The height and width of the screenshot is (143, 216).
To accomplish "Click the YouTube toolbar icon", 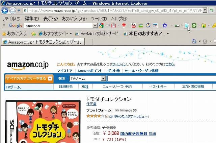I will [134, 25].
